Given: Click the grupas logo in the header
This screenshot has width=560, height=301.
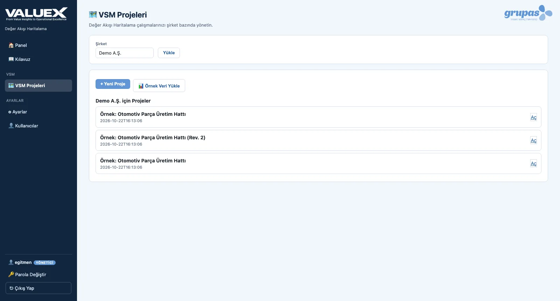Looking at the screenshot, I should click(x=528, y=13).
